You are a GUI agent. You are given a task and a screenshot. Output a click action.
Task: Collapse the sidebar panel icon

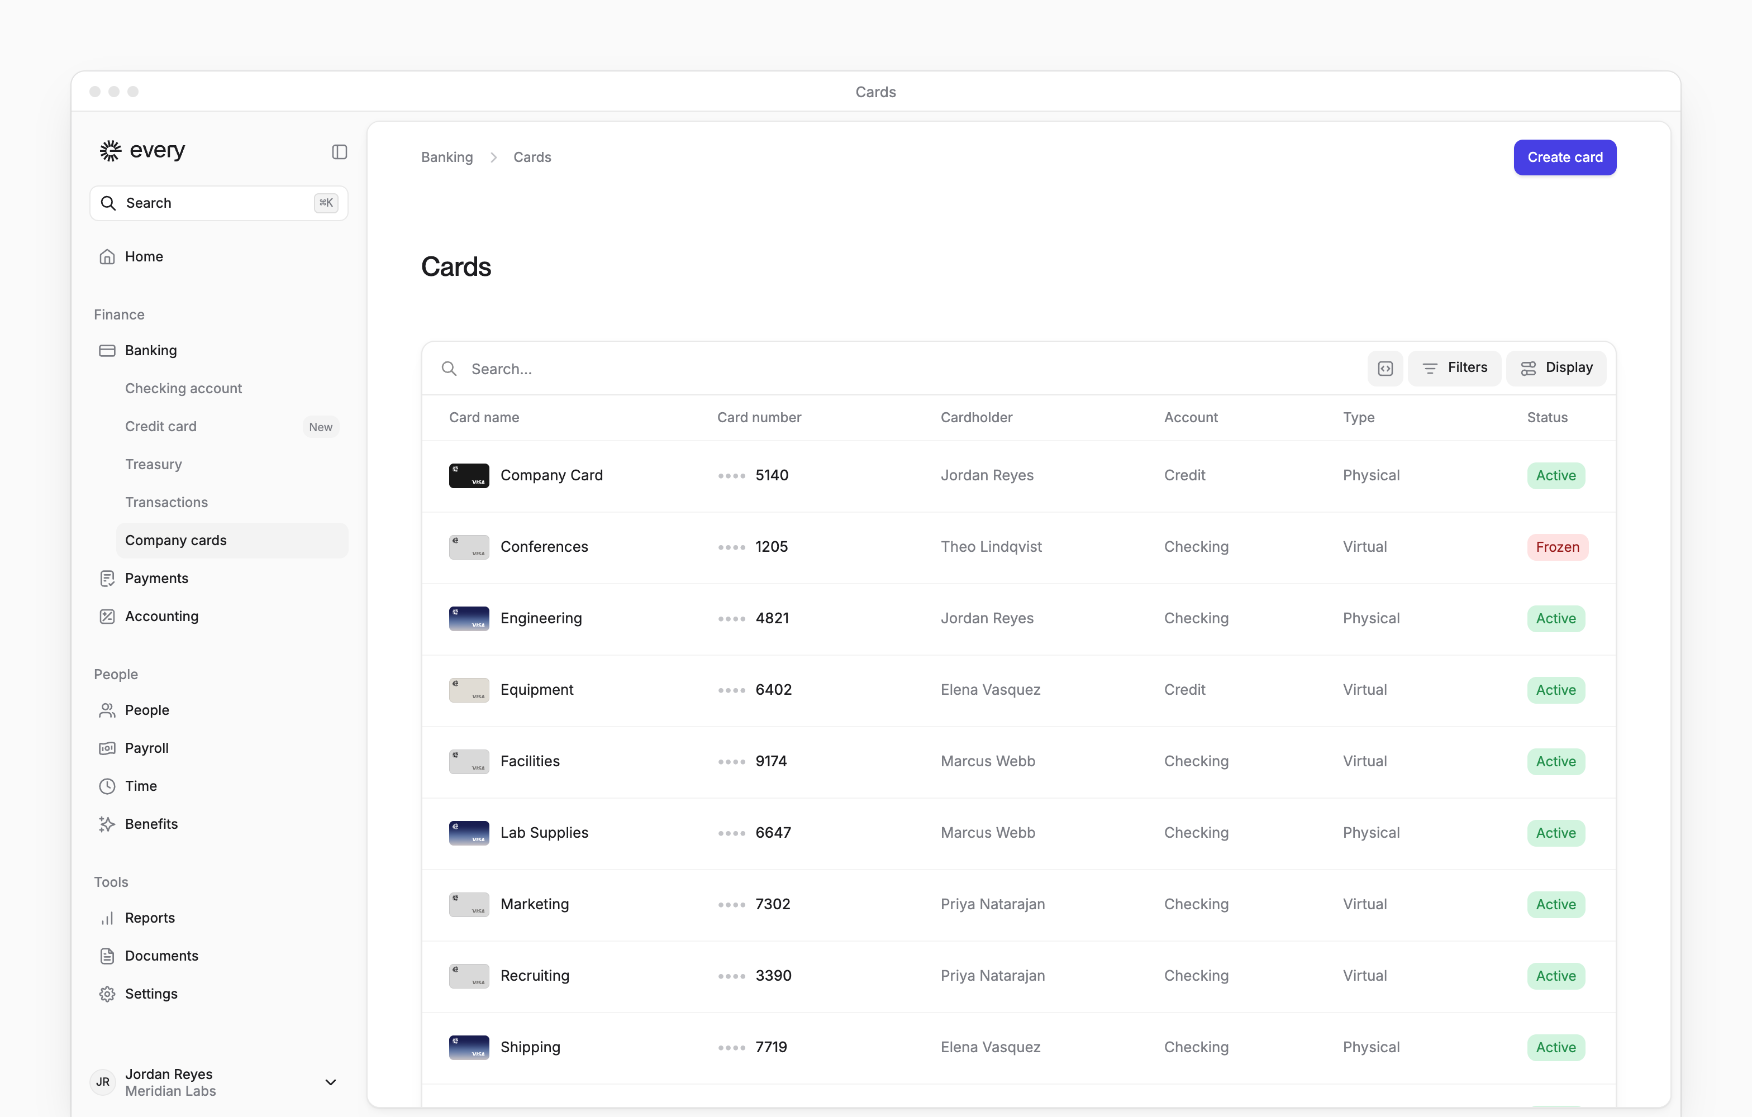339,152
